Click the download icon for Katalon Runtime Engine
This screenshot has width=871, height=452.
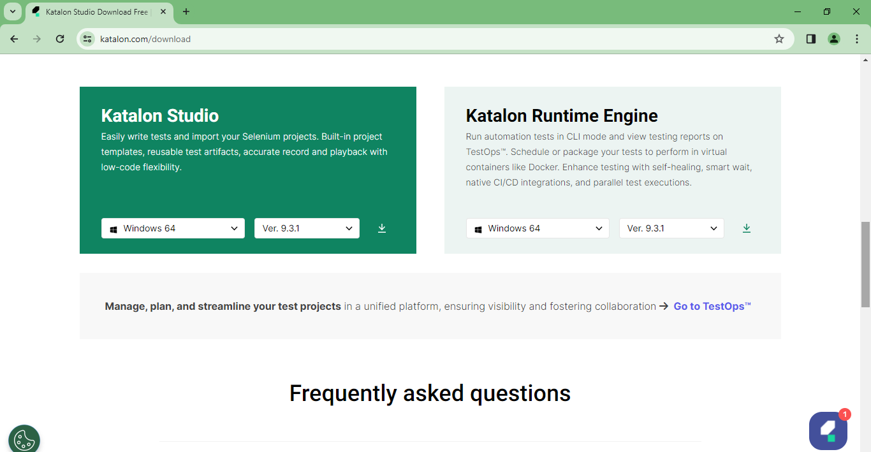[747, 228]
